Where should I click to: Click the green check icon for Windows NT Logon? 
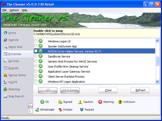(x=40, y=81)
